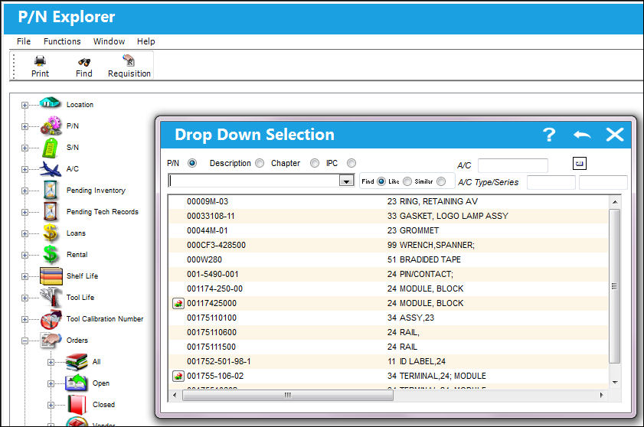Select the Like radio option
This screenshot has height=427, width=644.
(x=407, y=181)
